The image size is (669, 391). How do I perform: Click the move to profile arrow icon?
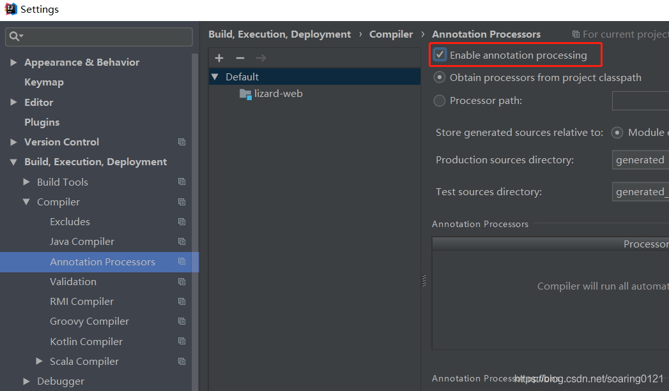coord(261,58)
